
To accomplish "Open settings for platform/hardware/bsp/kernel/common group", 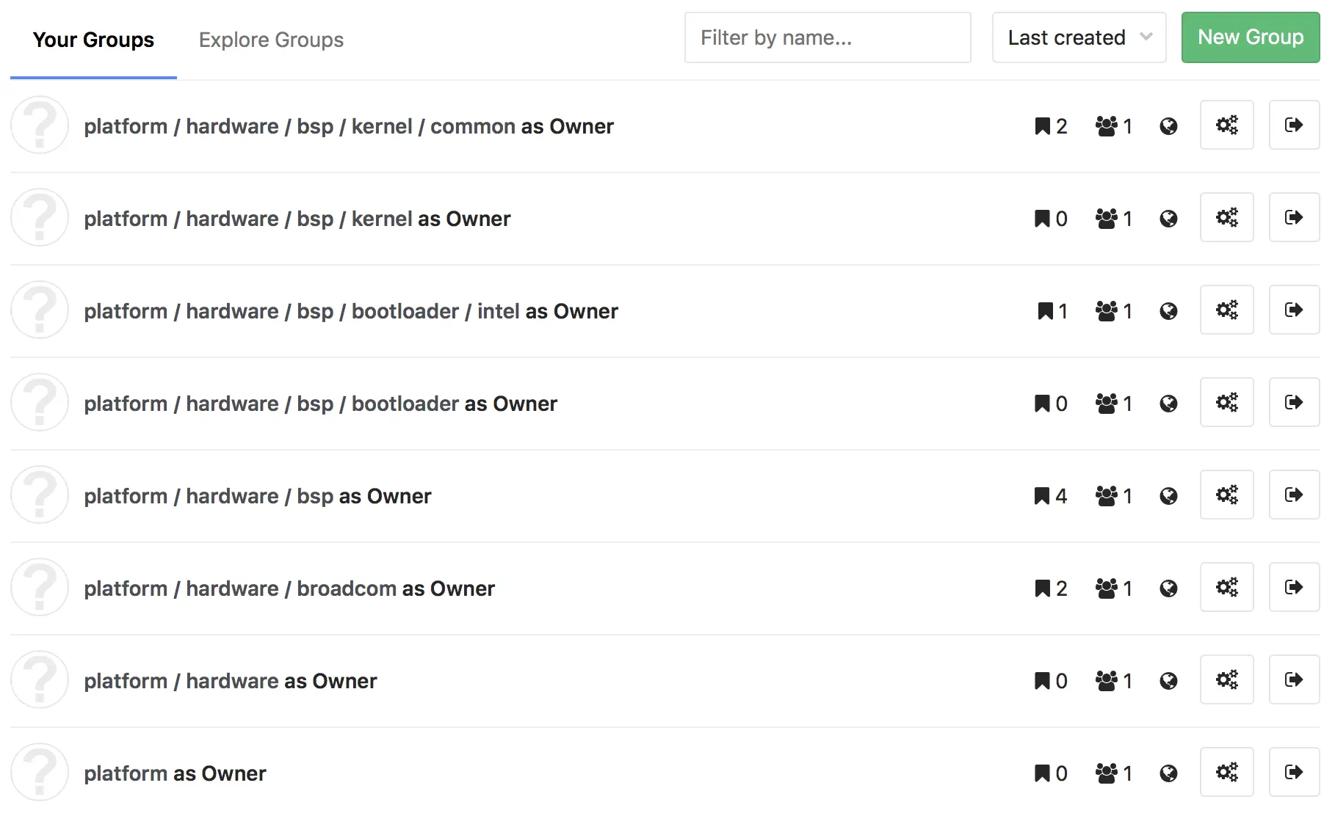I will [1226, 125].
